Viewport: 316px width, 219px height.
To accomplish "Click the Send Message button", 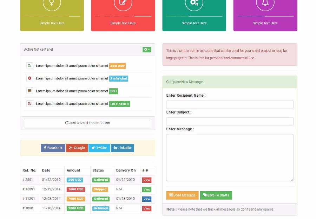I will (x=182, y=195).
